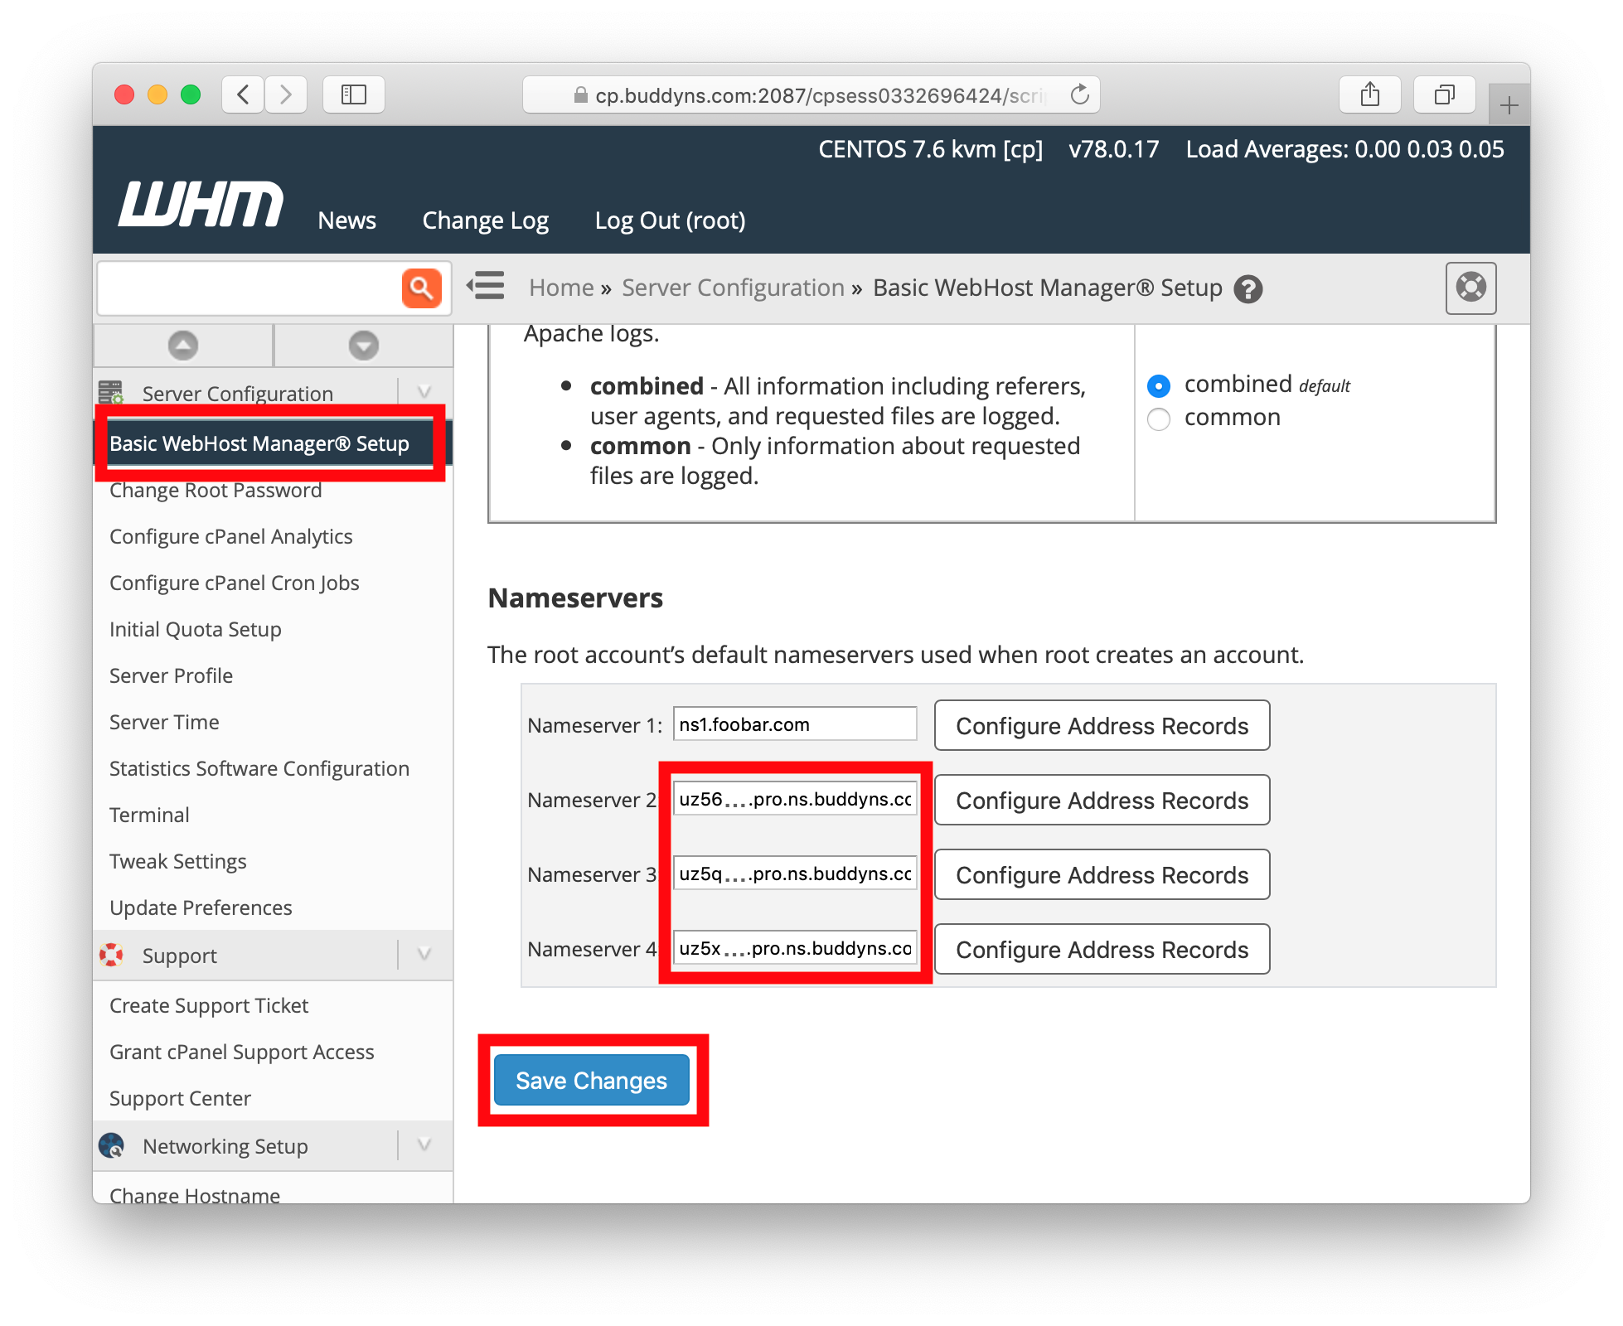Click the Support section lifebuoy icon
This screenshot has width=1623, height=1326.
pos(111,955)
